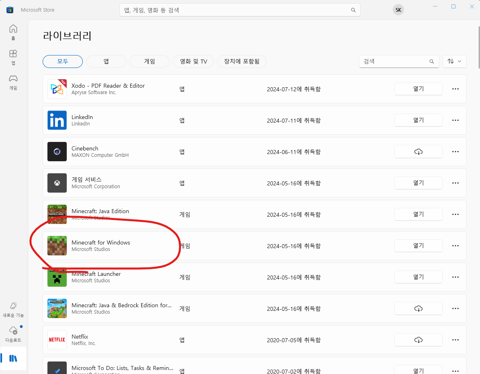Click the Minecraft for Windows title
Screen dimensions: 480x374
(x=101, y=242)
